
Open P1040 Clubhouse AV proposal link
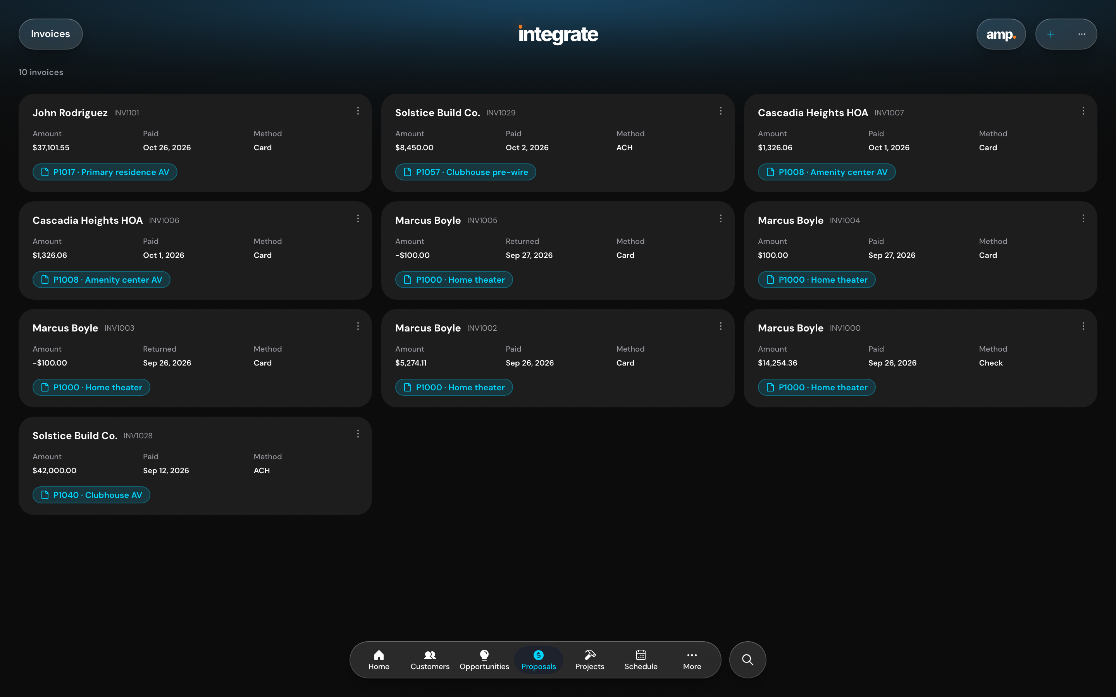pos(91,495)
